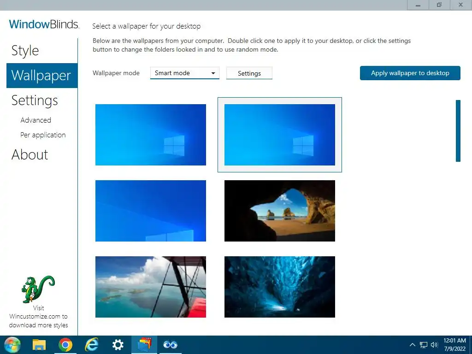Open the network tray icon
Image resolution: width=472 pixels, height=354 pixels.
424,345
